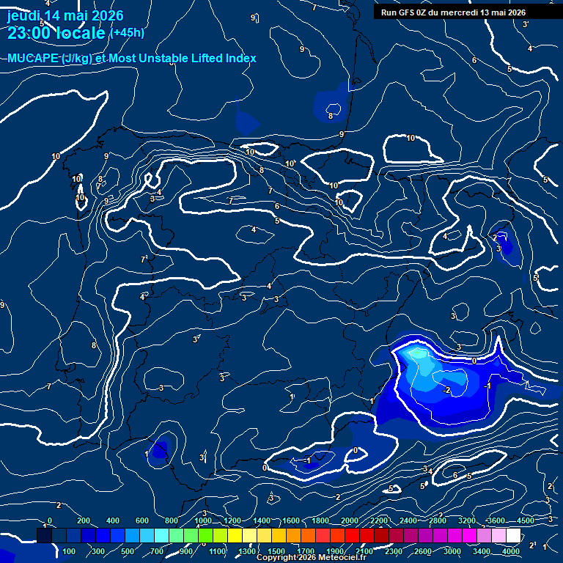Click the '2400' legend scale label
Screen dimensions: 563x563
[408, 520]
